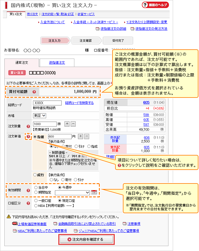Click help icon next to 口座区分
Screen dimensions: 199x251
point(28,203)
